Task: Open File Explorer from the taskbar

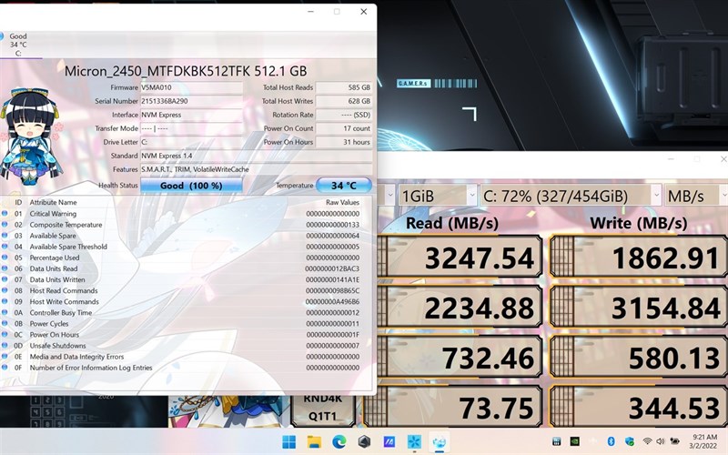Action: pos(314,441)
